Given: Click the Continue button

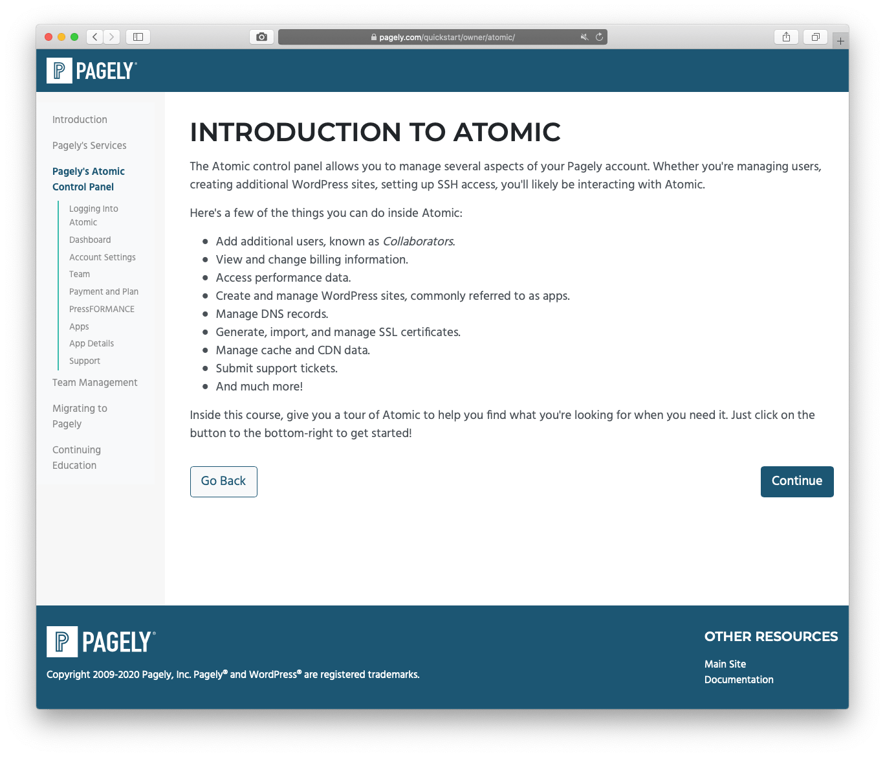Looking at the screenshot, I should (x=797, y=482).
